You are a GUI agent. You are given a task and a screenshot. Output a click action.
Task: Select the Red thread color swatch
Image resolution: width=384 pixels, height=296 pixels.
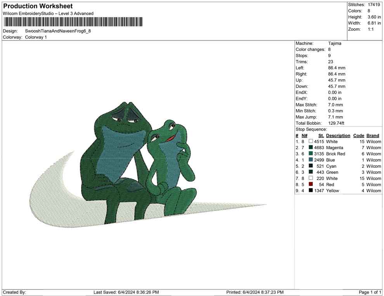311,184
